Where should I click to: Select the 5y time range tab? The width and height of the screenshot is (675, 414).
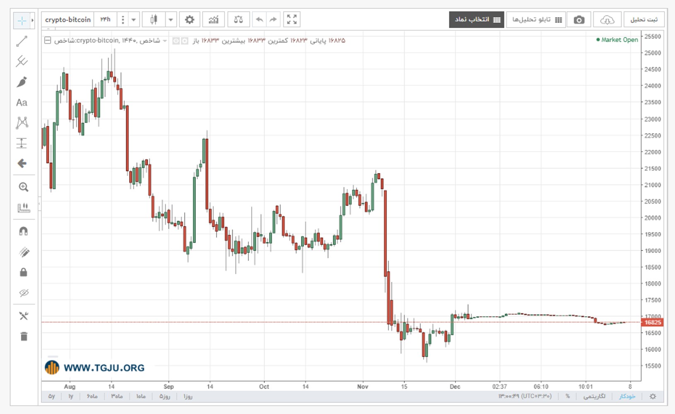click(52, 396)
